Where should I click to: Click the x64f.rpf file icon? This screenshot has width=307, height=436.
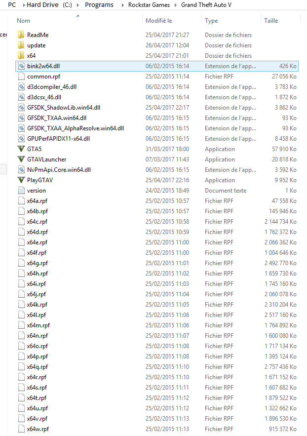tap(21, 252)
